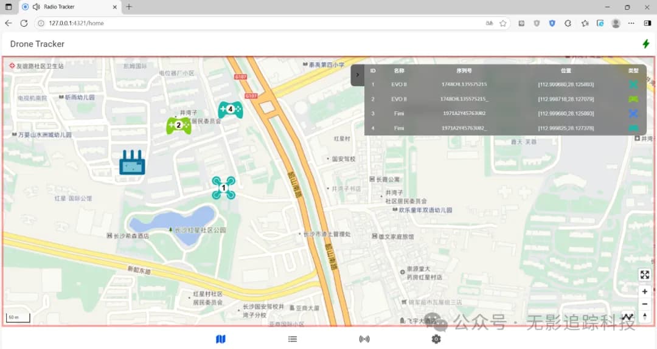Zoom out on the map
Image resolution: width=657 pixels, height=349 pixels.
pos(645,304)
